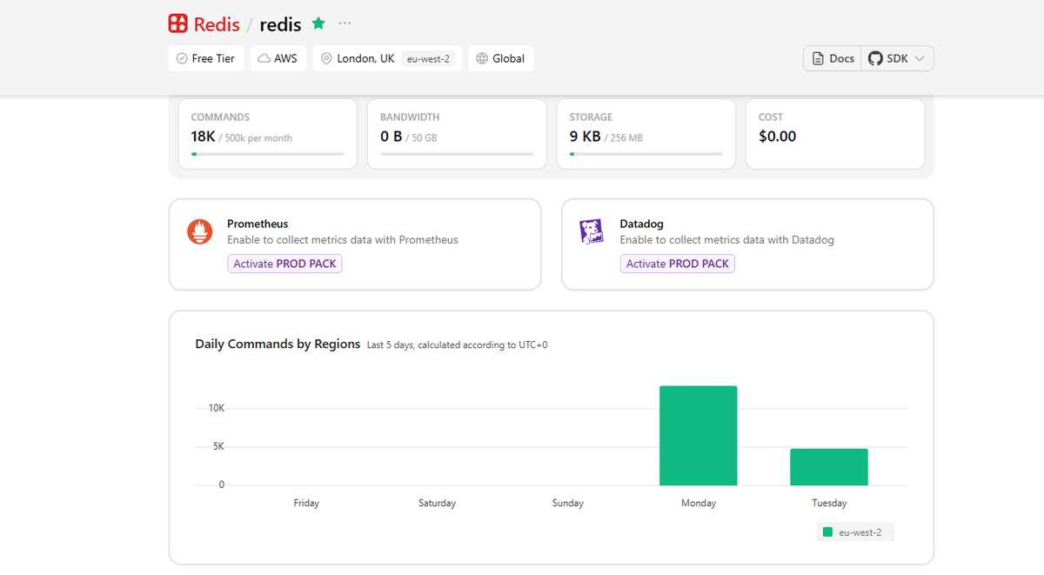Click the Prometheus flame logo
Screen dimensions: 1044x575
pyautogui.click(x=200, y=232)
